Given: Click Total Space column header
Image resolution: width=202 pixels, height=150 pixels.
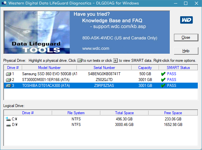Looking at the screenshot, I should click(x=124, y=113).
